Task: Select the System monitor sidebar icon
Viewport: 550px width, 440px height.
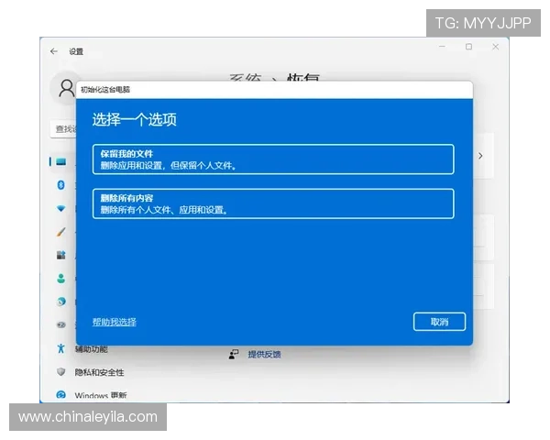Action: click(61, 161)
